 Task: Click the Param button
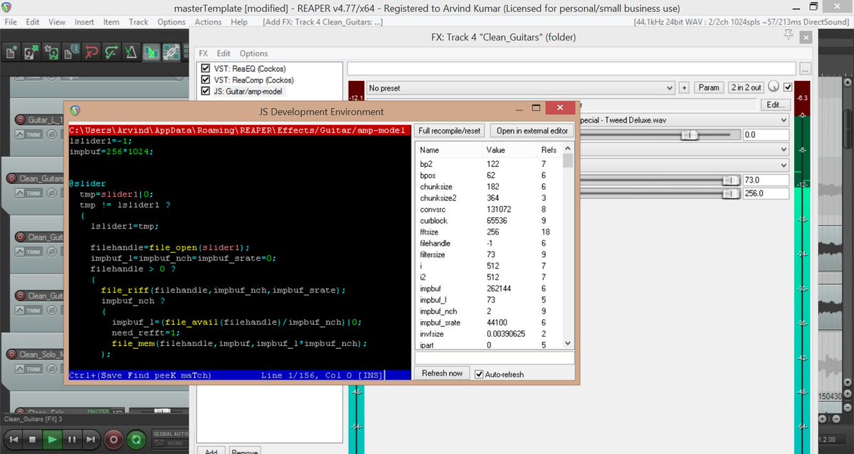708,87
